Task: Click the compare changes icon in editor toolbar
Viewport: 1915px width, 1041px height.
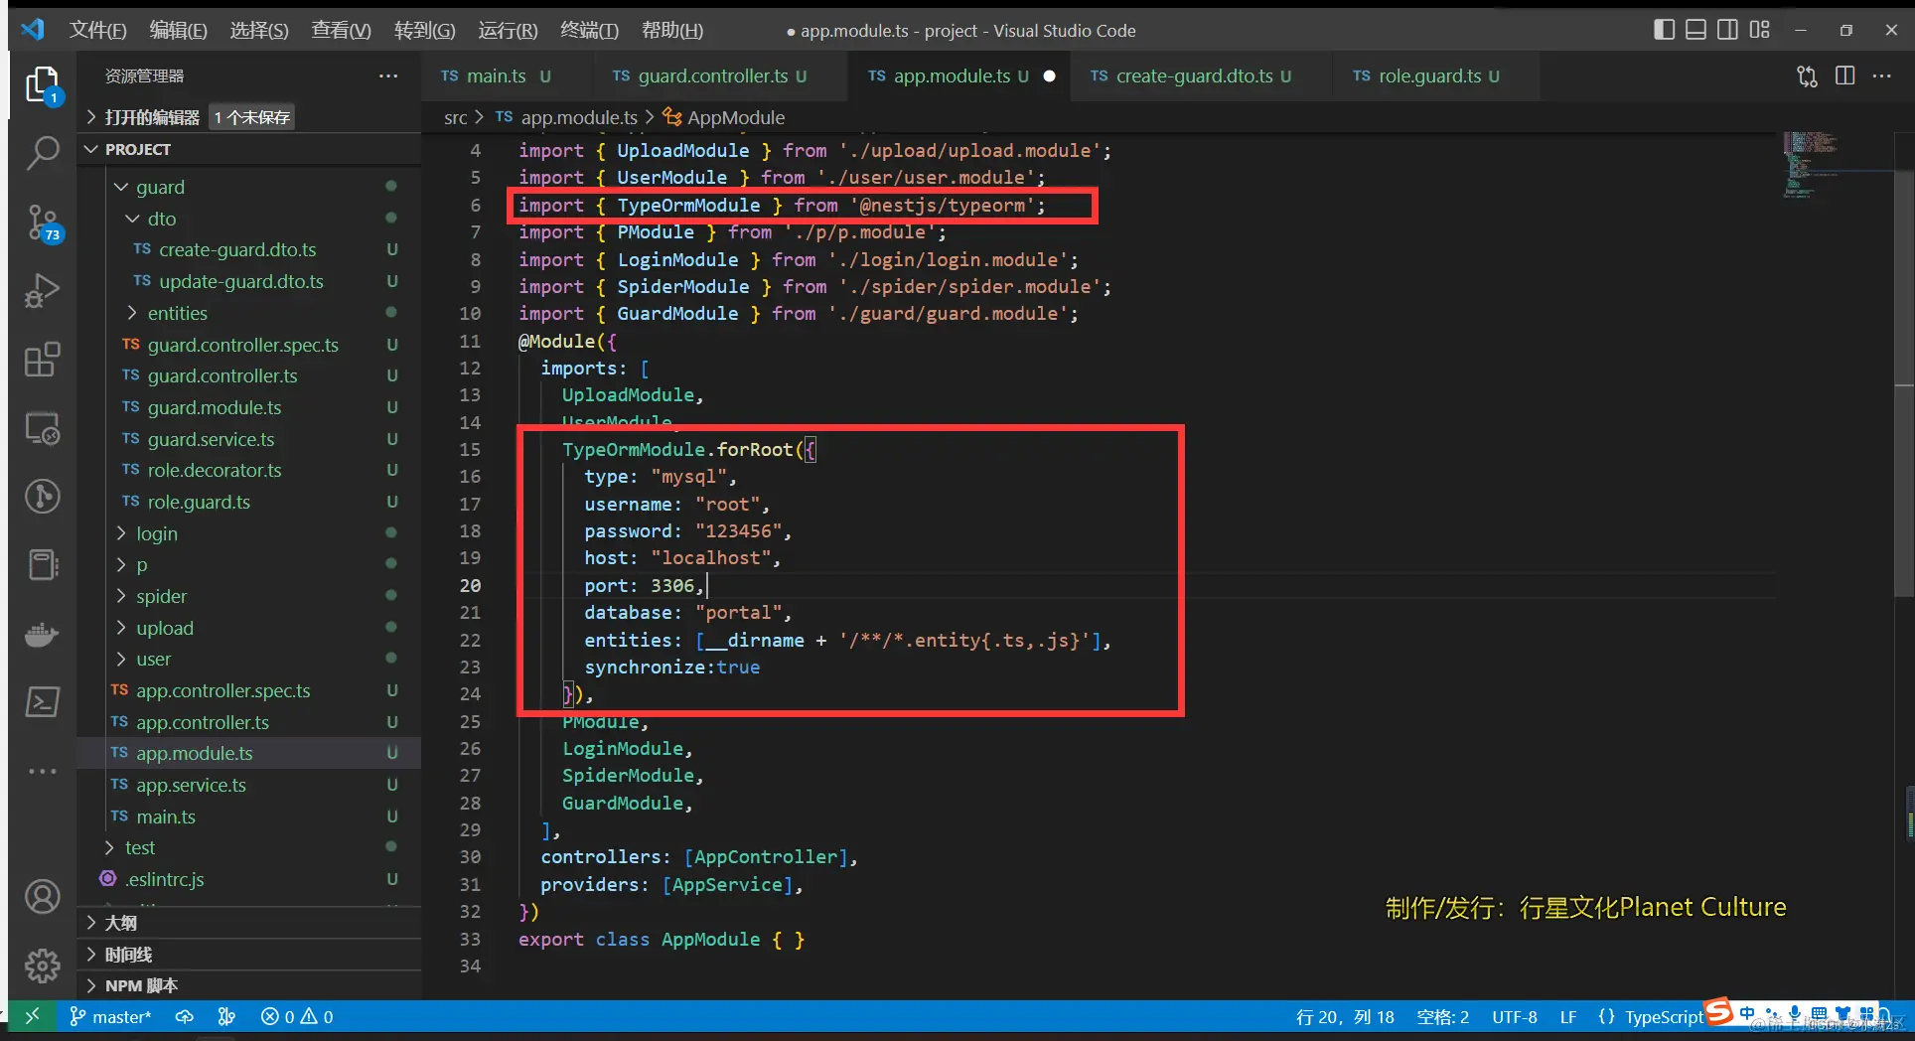Action: (1808, 76)
